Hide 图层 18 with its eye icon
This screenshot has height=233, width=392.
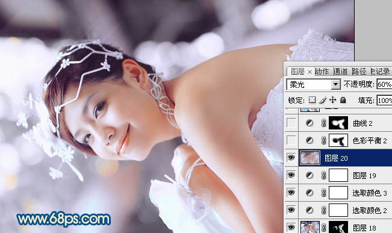click(291, 228)
